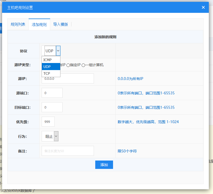The image size is (213, 194).
Task: Pick TCP in the protocol list
Action: [51, 73]
